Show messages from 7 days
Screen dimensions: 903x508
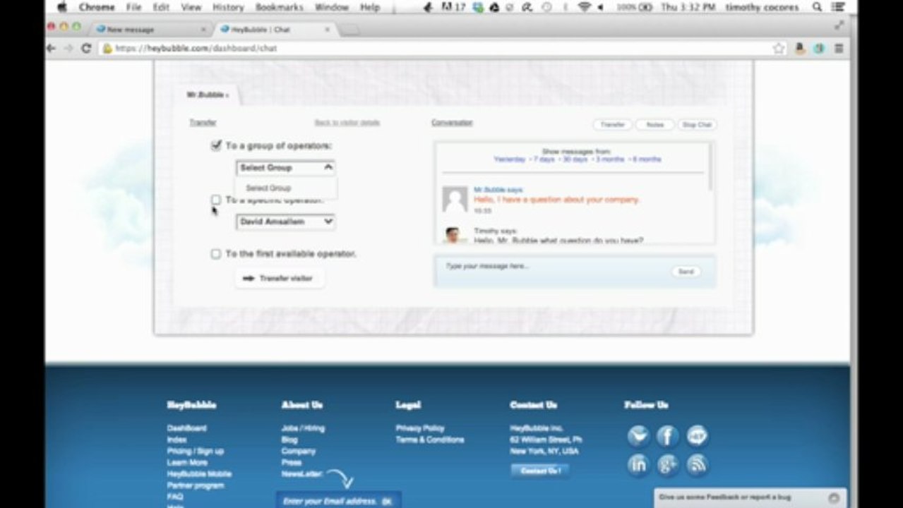[x=544, y=159]
